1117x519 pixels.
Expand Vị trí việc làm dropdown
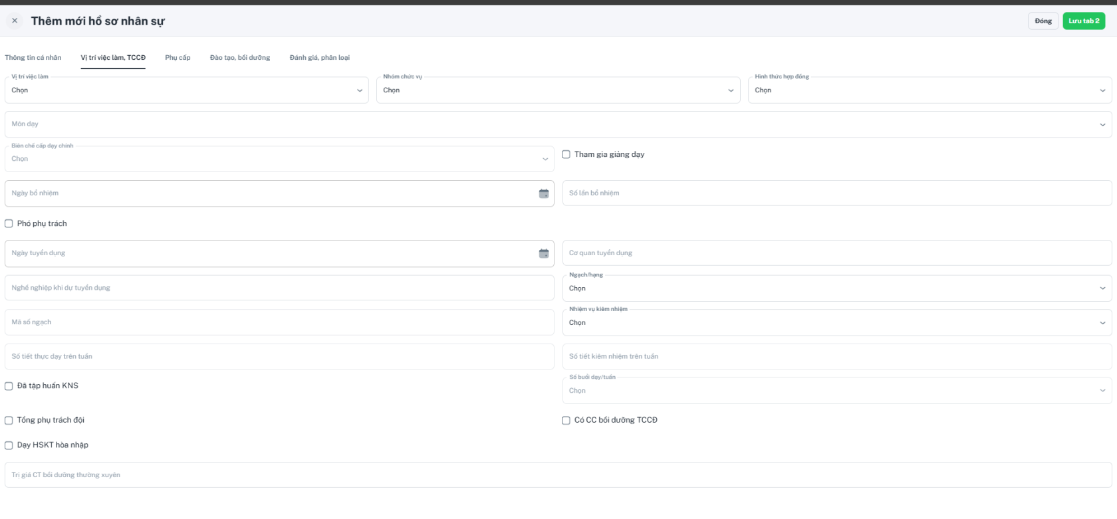pyautogui.click(x=187, y=90)
